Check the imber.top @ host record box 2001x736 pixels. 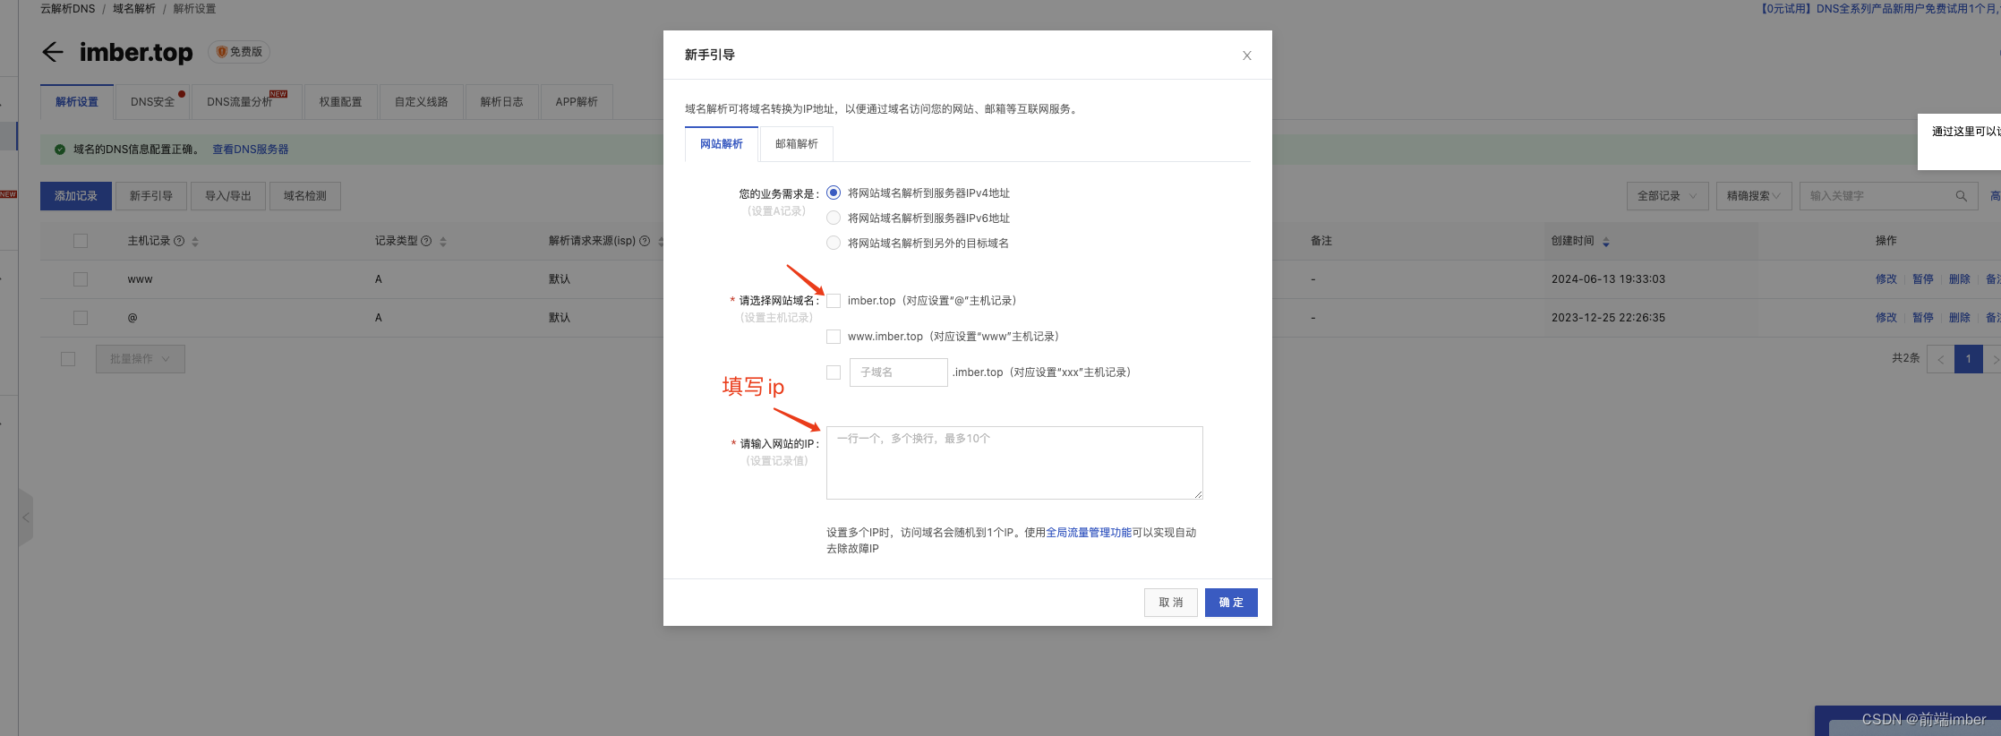click(834, 301)
